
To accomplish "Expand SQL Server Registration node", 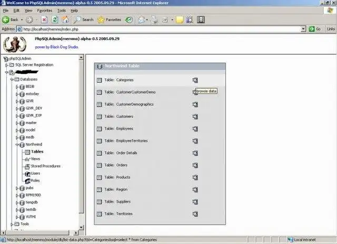I will 7,65.
